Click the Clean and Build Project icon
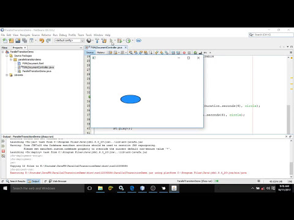This screenshot has width=294, height=220. click(104, 40)
